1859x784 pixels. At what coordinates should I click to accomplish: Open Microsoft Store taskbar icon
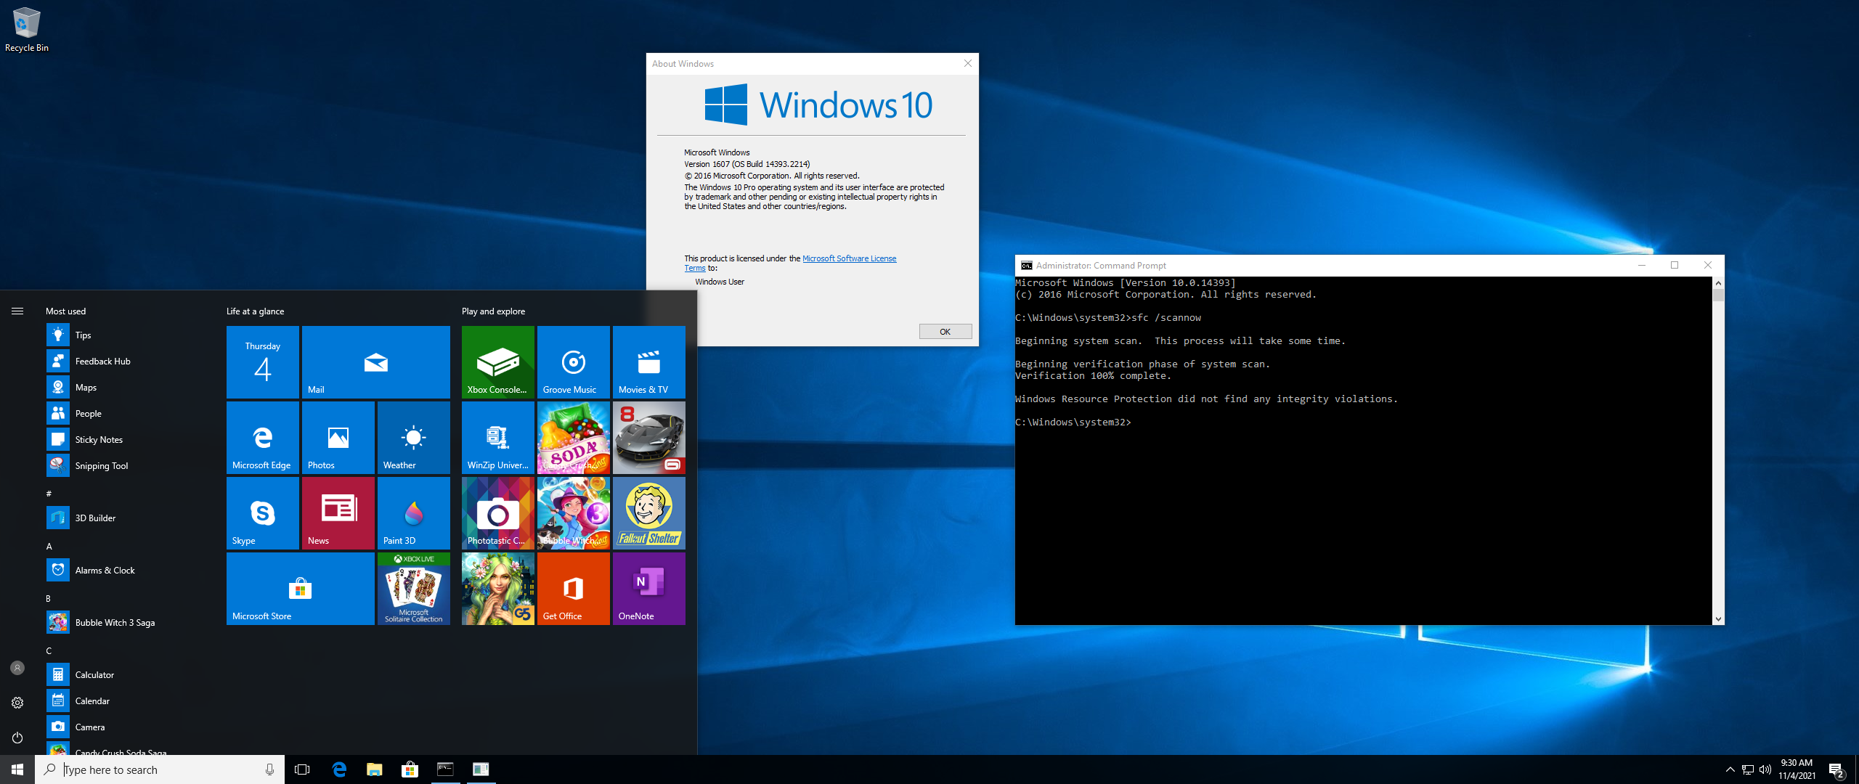(410, 769)
